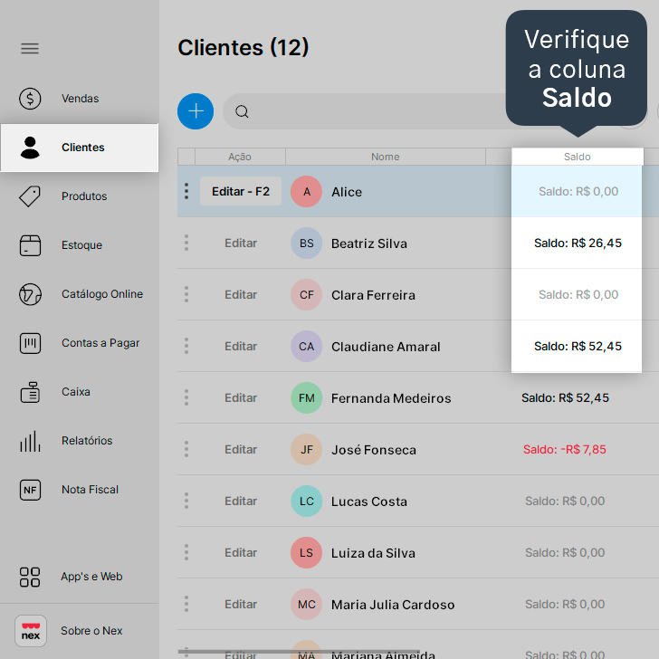Viewport: 659px width, 659px height.
Task: Click Editar for Clara Ferreira
Action: click(x=241, y=295)
